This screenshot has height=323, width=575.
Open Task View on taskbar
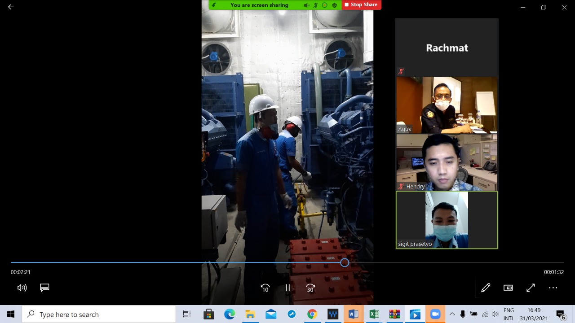(187, 314)
